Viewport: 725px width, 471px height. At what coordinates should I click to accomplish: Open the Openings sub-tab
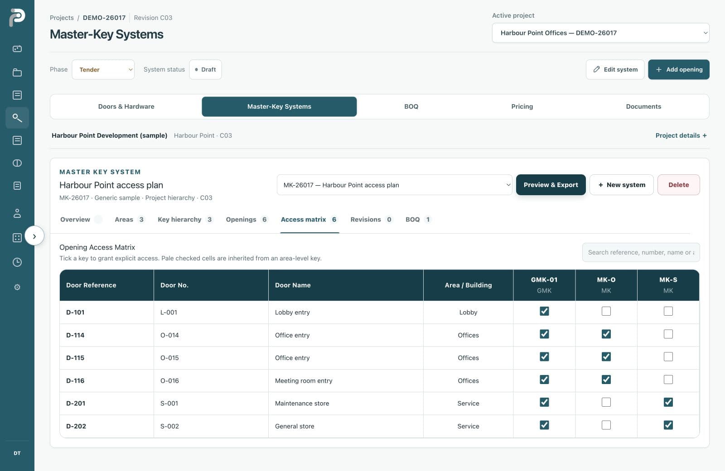pyautogui.click(x=246, y=220)
